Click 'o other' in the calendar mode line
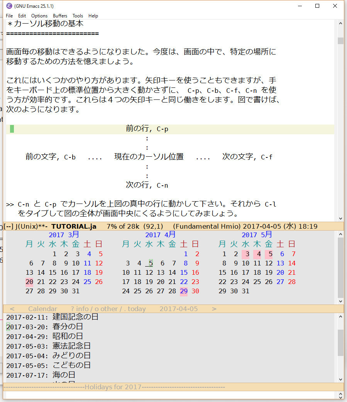This screenshot has width=347, height=402. [107, 309]
